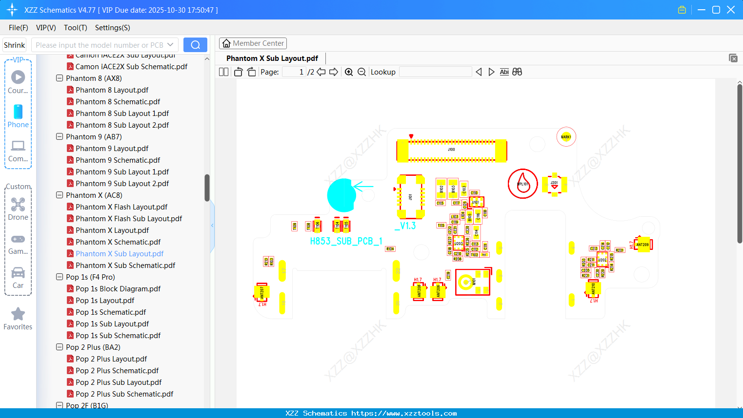Open the Car category

click(18, 278)
